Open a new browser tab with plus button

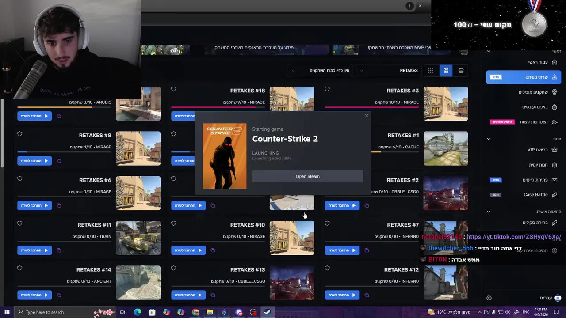click(410, 6)
